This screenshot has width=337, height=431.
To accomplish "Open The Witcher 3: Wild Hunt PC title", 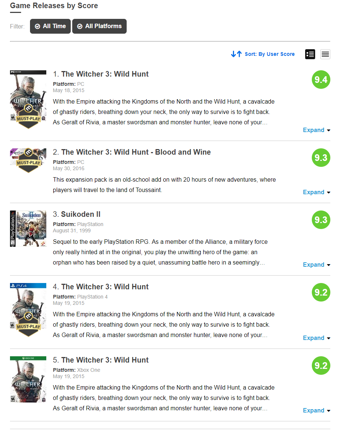I will [x=105, y=74].
